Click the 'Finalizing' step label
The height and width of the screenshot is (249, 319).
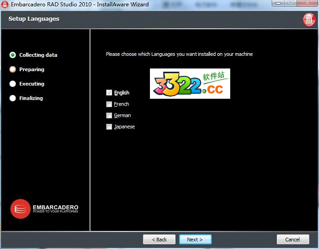pos(31,98)
